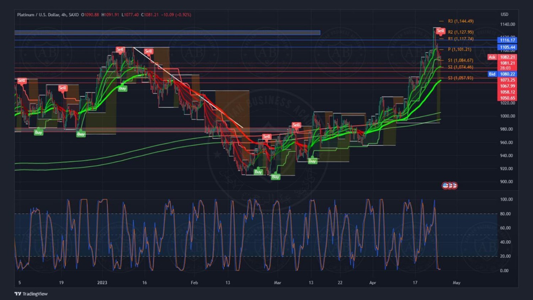Select the 1105.44 blue price label
533x300 pixels.
(507, 47)
